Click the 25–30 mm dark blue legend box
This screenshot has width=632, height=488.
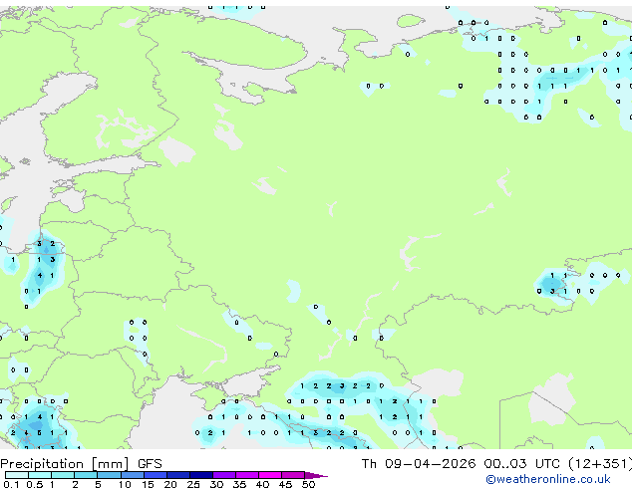(x=201, y=475)
